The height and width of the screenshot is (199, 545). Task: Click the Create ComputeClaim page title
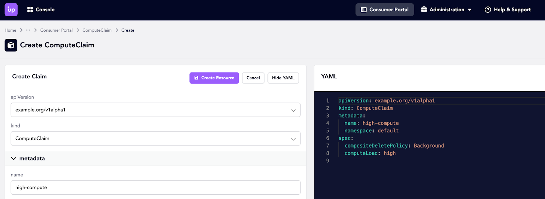57,45
